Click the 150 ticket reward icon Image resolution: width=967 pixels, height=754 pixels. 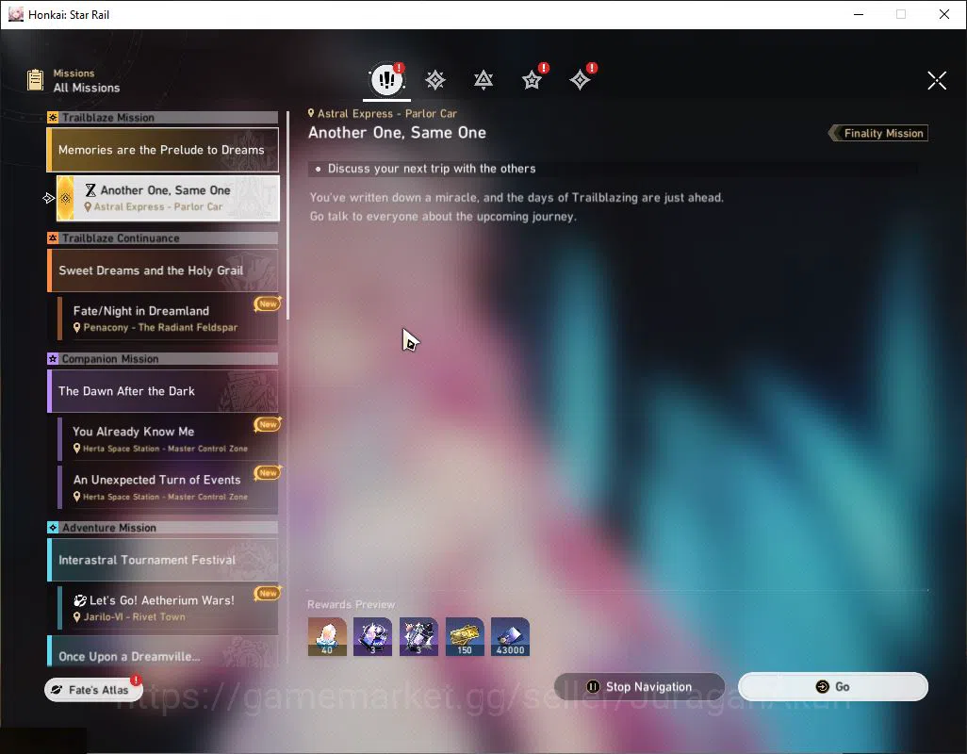465,636
